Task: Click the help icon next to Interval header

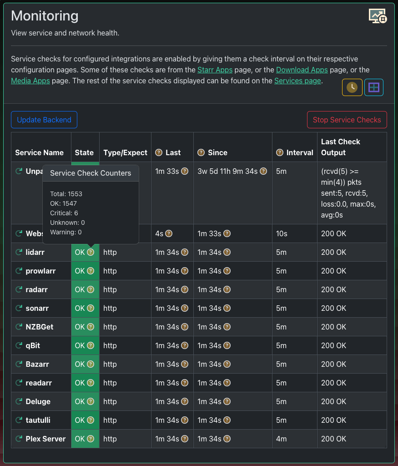Action: (x=280, y=152)
